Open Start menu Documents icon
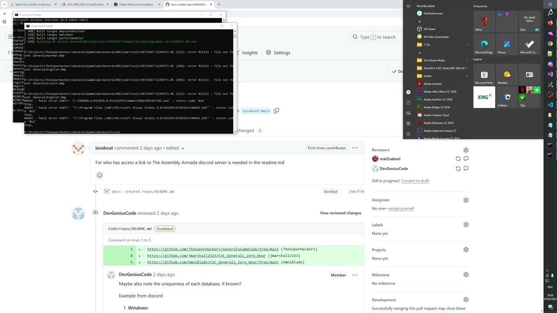 (408, 103)
